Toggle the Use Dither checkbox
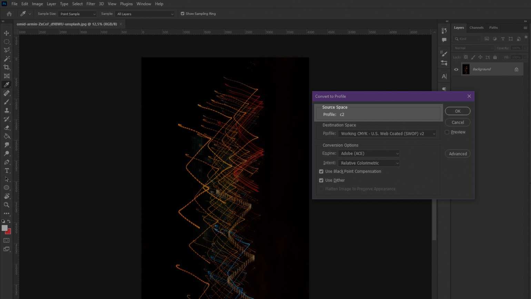This screenshot has height=299, width=531. 321,180
